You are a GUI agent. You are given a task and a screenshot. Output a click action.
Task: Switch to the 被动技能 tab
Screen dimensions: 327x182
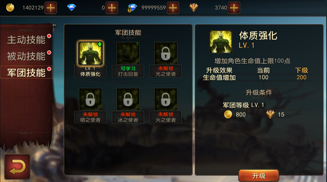click(x=26, y=56)
